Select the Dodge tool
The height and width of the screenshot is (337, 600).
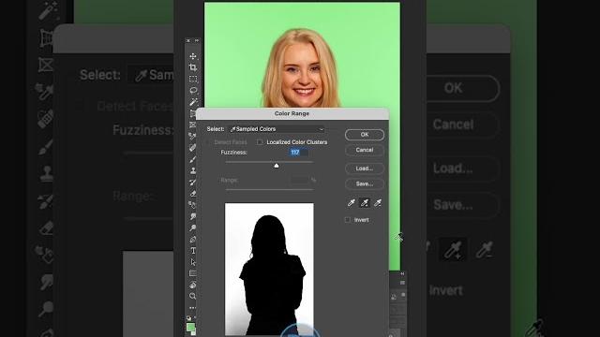pos(193,227)
